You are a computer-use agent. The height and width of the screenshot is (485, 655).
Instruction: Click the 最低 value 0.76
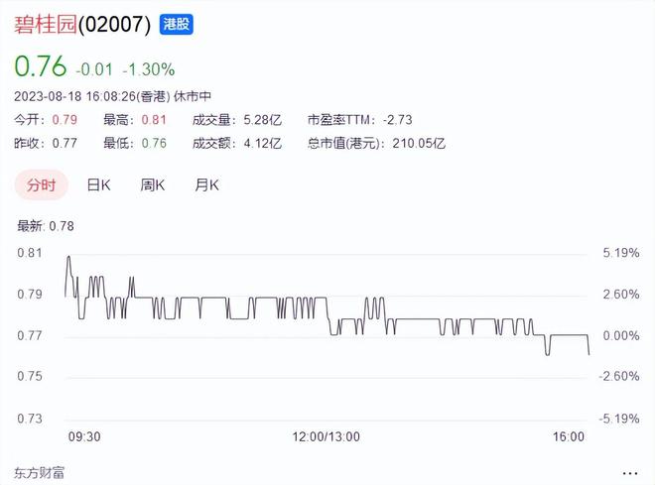[x=154, y=143]
